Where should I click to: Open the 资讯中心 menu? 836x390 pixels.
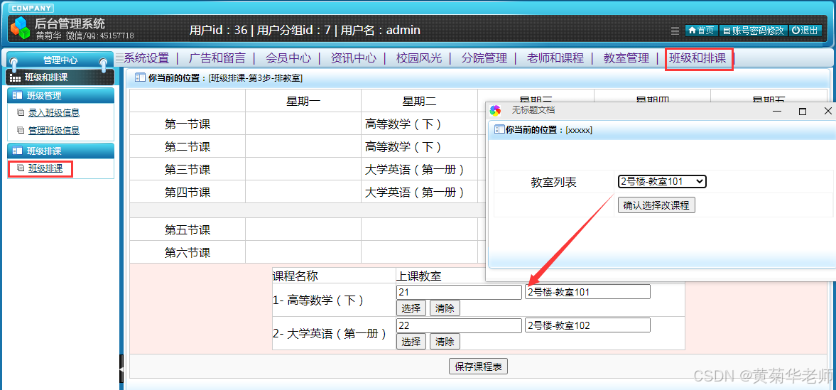click(354, 58)
